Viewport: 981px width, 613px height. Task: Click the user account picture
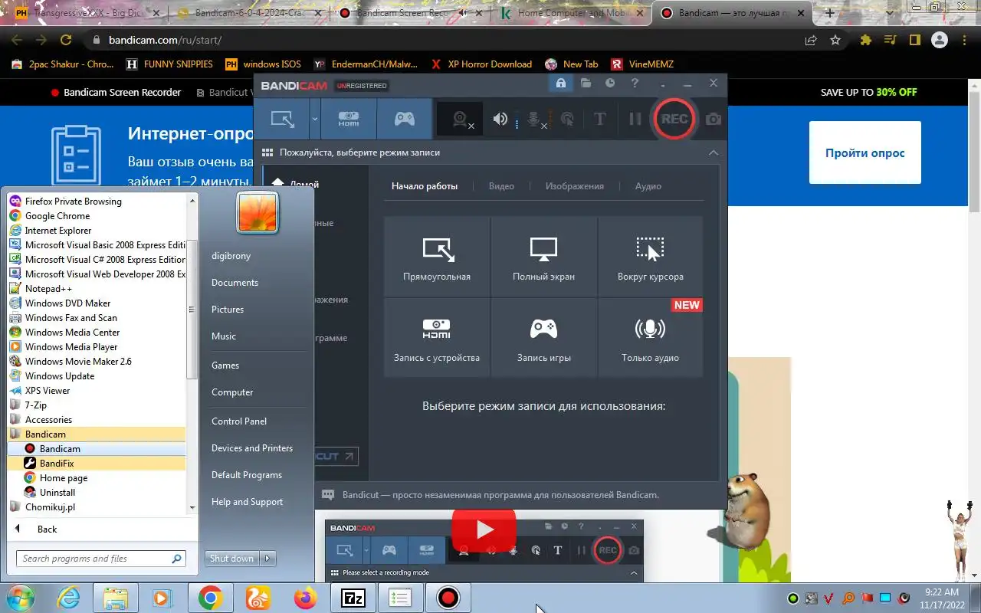coord(258,212)
